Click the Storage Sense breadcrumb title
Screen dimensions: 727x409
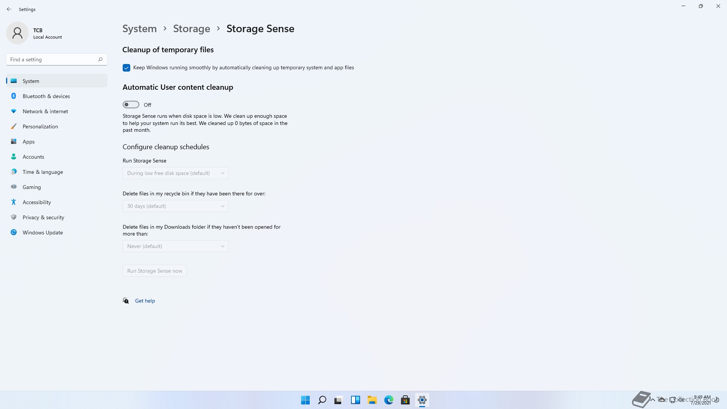(260, 29)
